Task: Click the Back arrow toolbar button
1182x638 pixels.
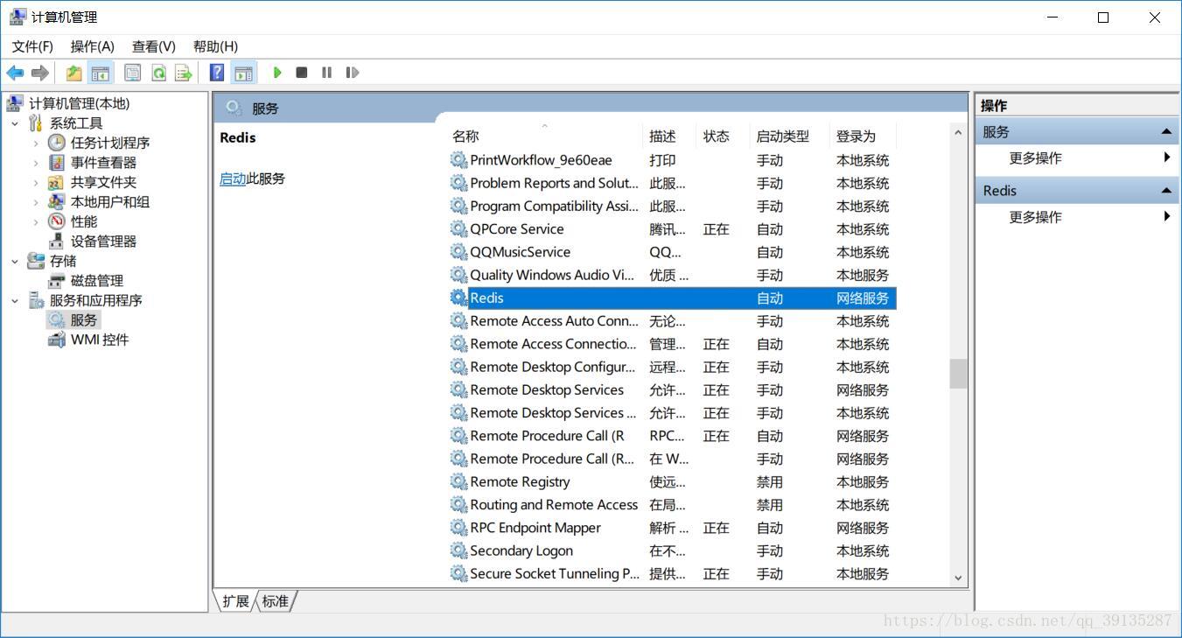Action: click(15, 73)
